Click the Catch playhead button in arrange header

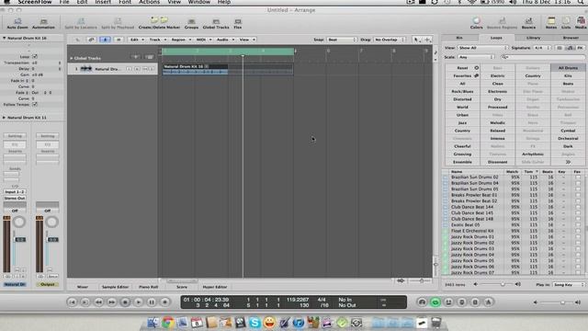(x=105, y=40)
